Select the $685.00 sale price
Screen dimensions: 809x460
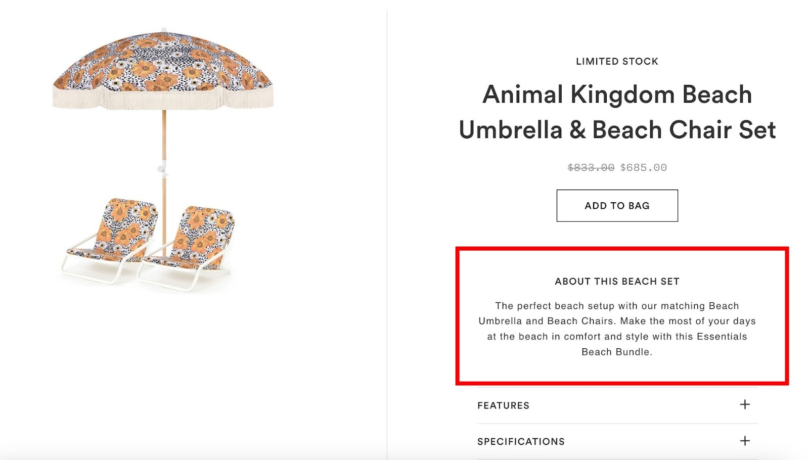(644, 167)
